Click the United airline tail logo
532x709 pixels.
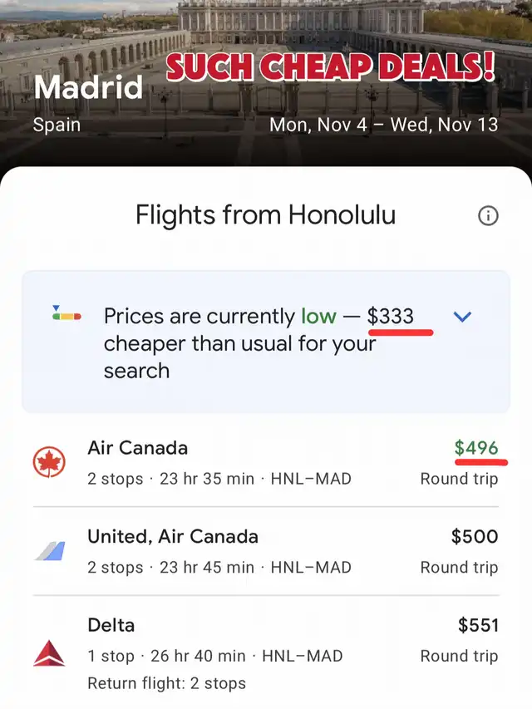tap(49, 551)
